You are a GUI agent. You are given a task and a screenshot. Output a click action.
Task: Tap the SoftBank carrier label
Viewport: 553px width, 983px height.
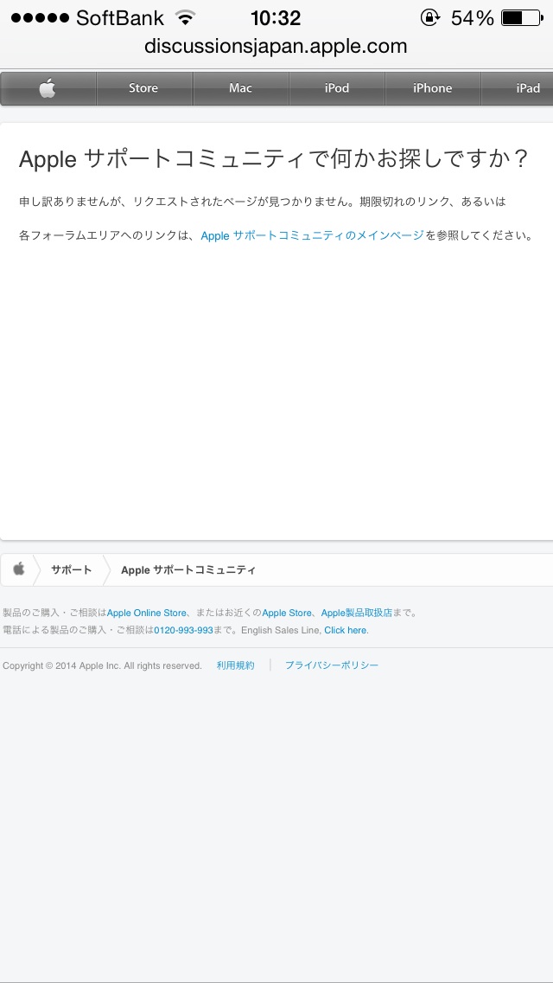pos(119,18)
